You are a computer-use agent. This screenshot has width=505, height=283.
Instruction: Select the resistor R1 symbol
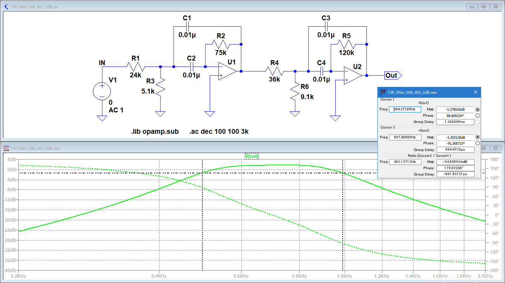click(135, 67)
